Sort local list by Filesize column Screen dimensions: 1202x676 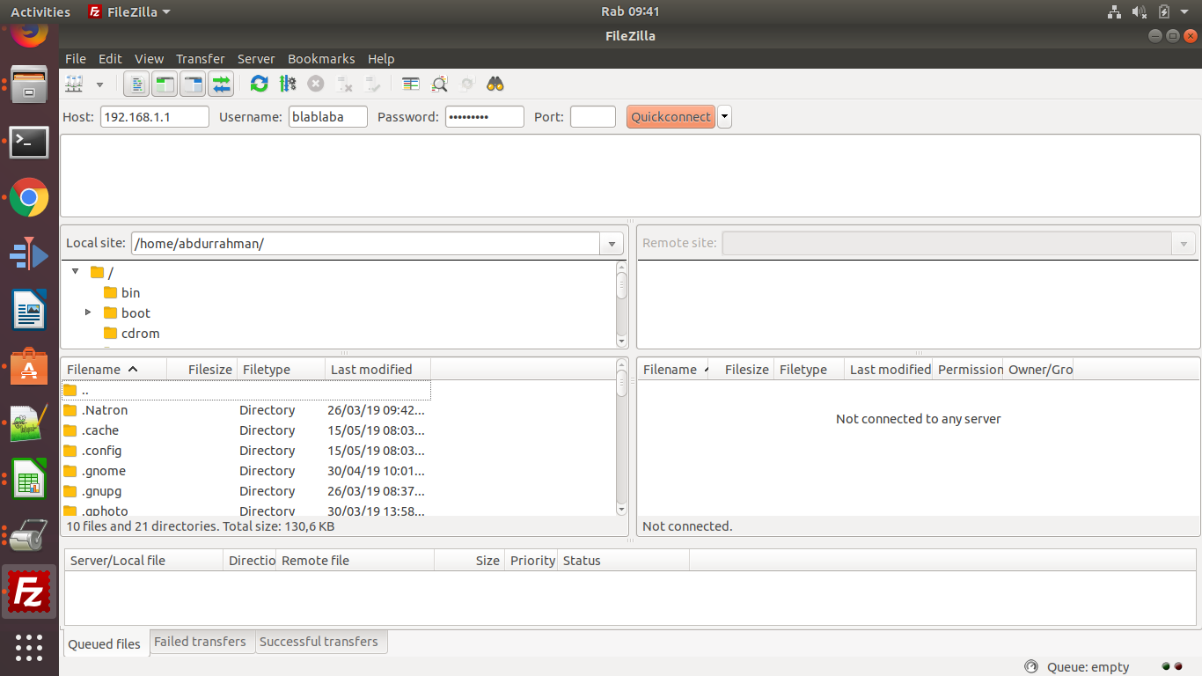click(202, 370)
